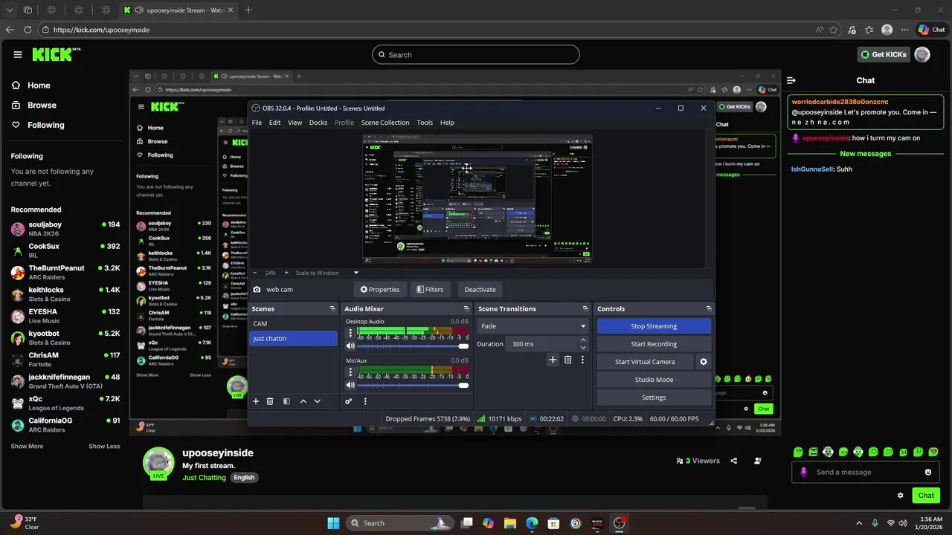Screen dimensions: 952x535
Task: Open the Windows Start menu
Action: (333, 523)
